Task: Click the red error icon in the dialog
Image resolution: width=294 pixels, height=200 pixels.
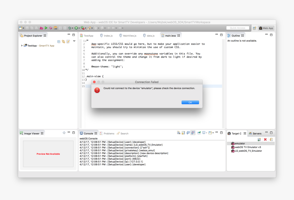Action: 97,90
